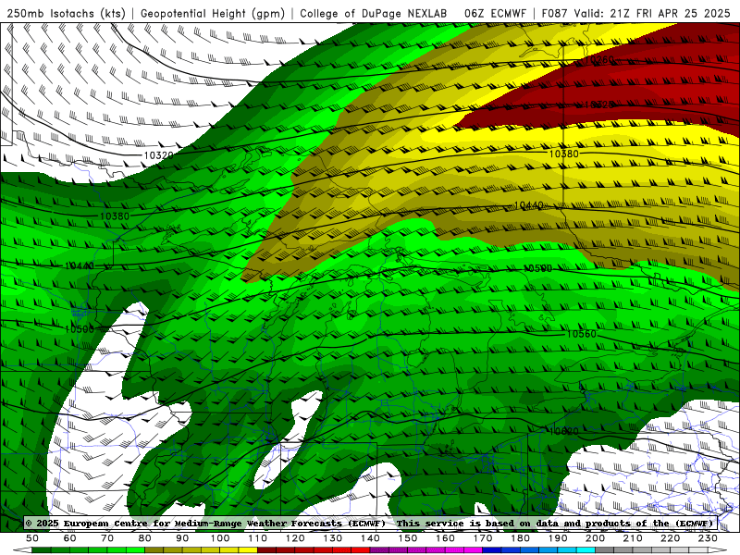
Task: Click the 120 value on the color scale
Action: coord(295,538)
